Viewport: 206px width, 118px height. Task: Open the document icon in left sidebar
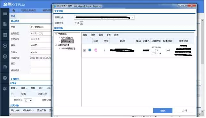point(5,24)
